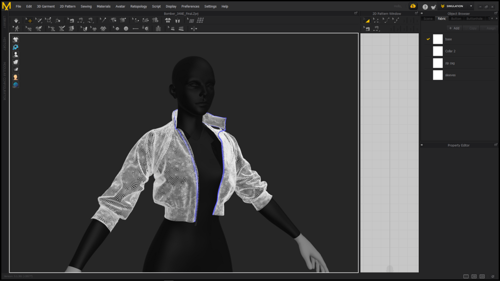Open the help question mark icon
The width and height of the screenshot is (500, 281).
[425, 6]
